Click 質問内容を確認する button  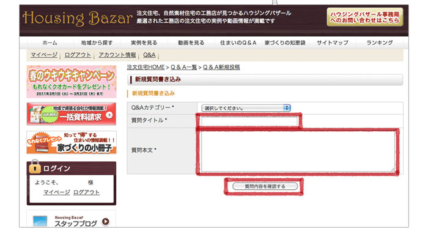tap(265, 186)
